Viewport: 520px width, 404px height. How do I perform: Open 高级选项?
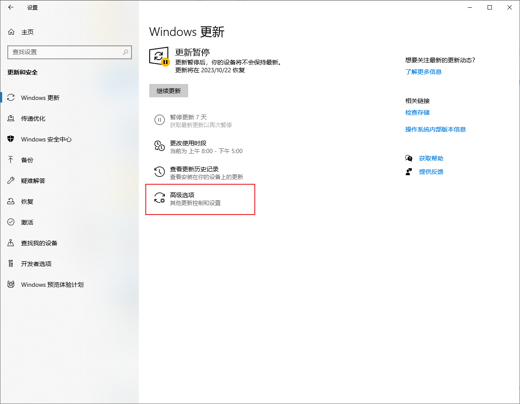(x=200, y=199)
